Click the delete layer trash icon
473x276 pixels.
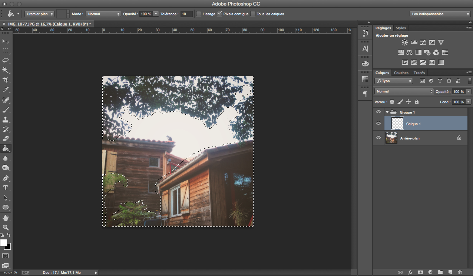pos(460,272)
